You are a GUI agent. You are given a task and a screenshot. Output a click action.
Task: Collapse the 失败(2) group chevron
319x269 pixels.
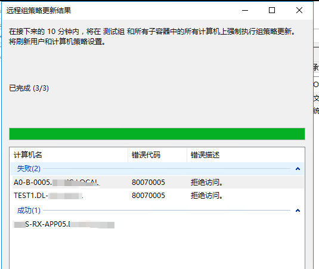(298, 169)
